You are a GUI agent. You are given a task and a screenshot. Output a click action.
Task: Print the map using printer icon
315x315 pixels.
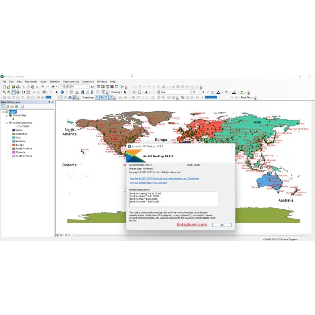(18, 87)
